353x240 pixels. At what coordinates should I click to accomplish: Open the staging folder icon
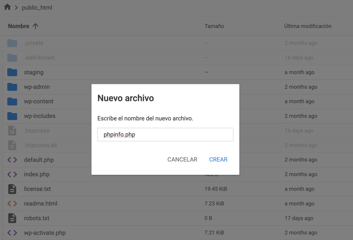coord(11,72)
